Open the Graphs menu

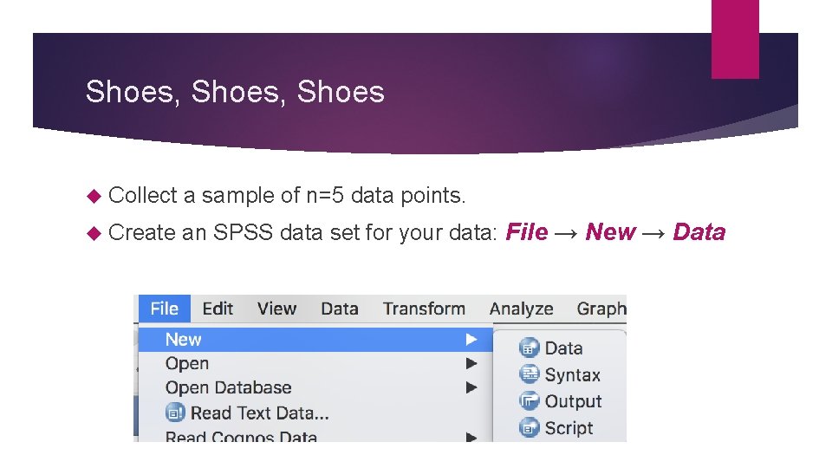601,309
